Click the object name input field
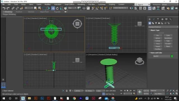Screen dimensions: 179x101 coord(162,56)
